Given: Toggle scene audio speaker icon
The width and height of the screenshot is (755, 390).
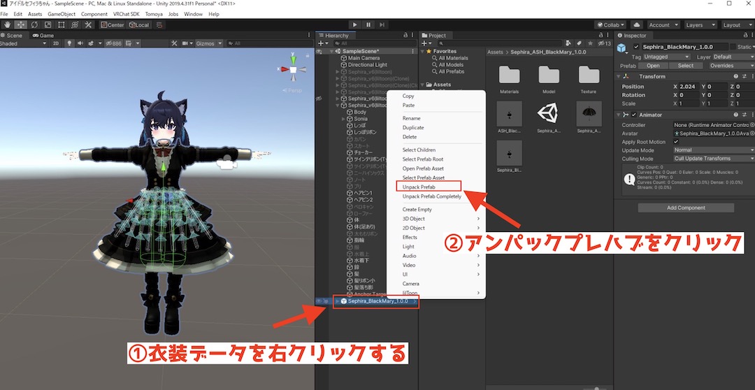Looking at the screenshot, I should point(80,43).
